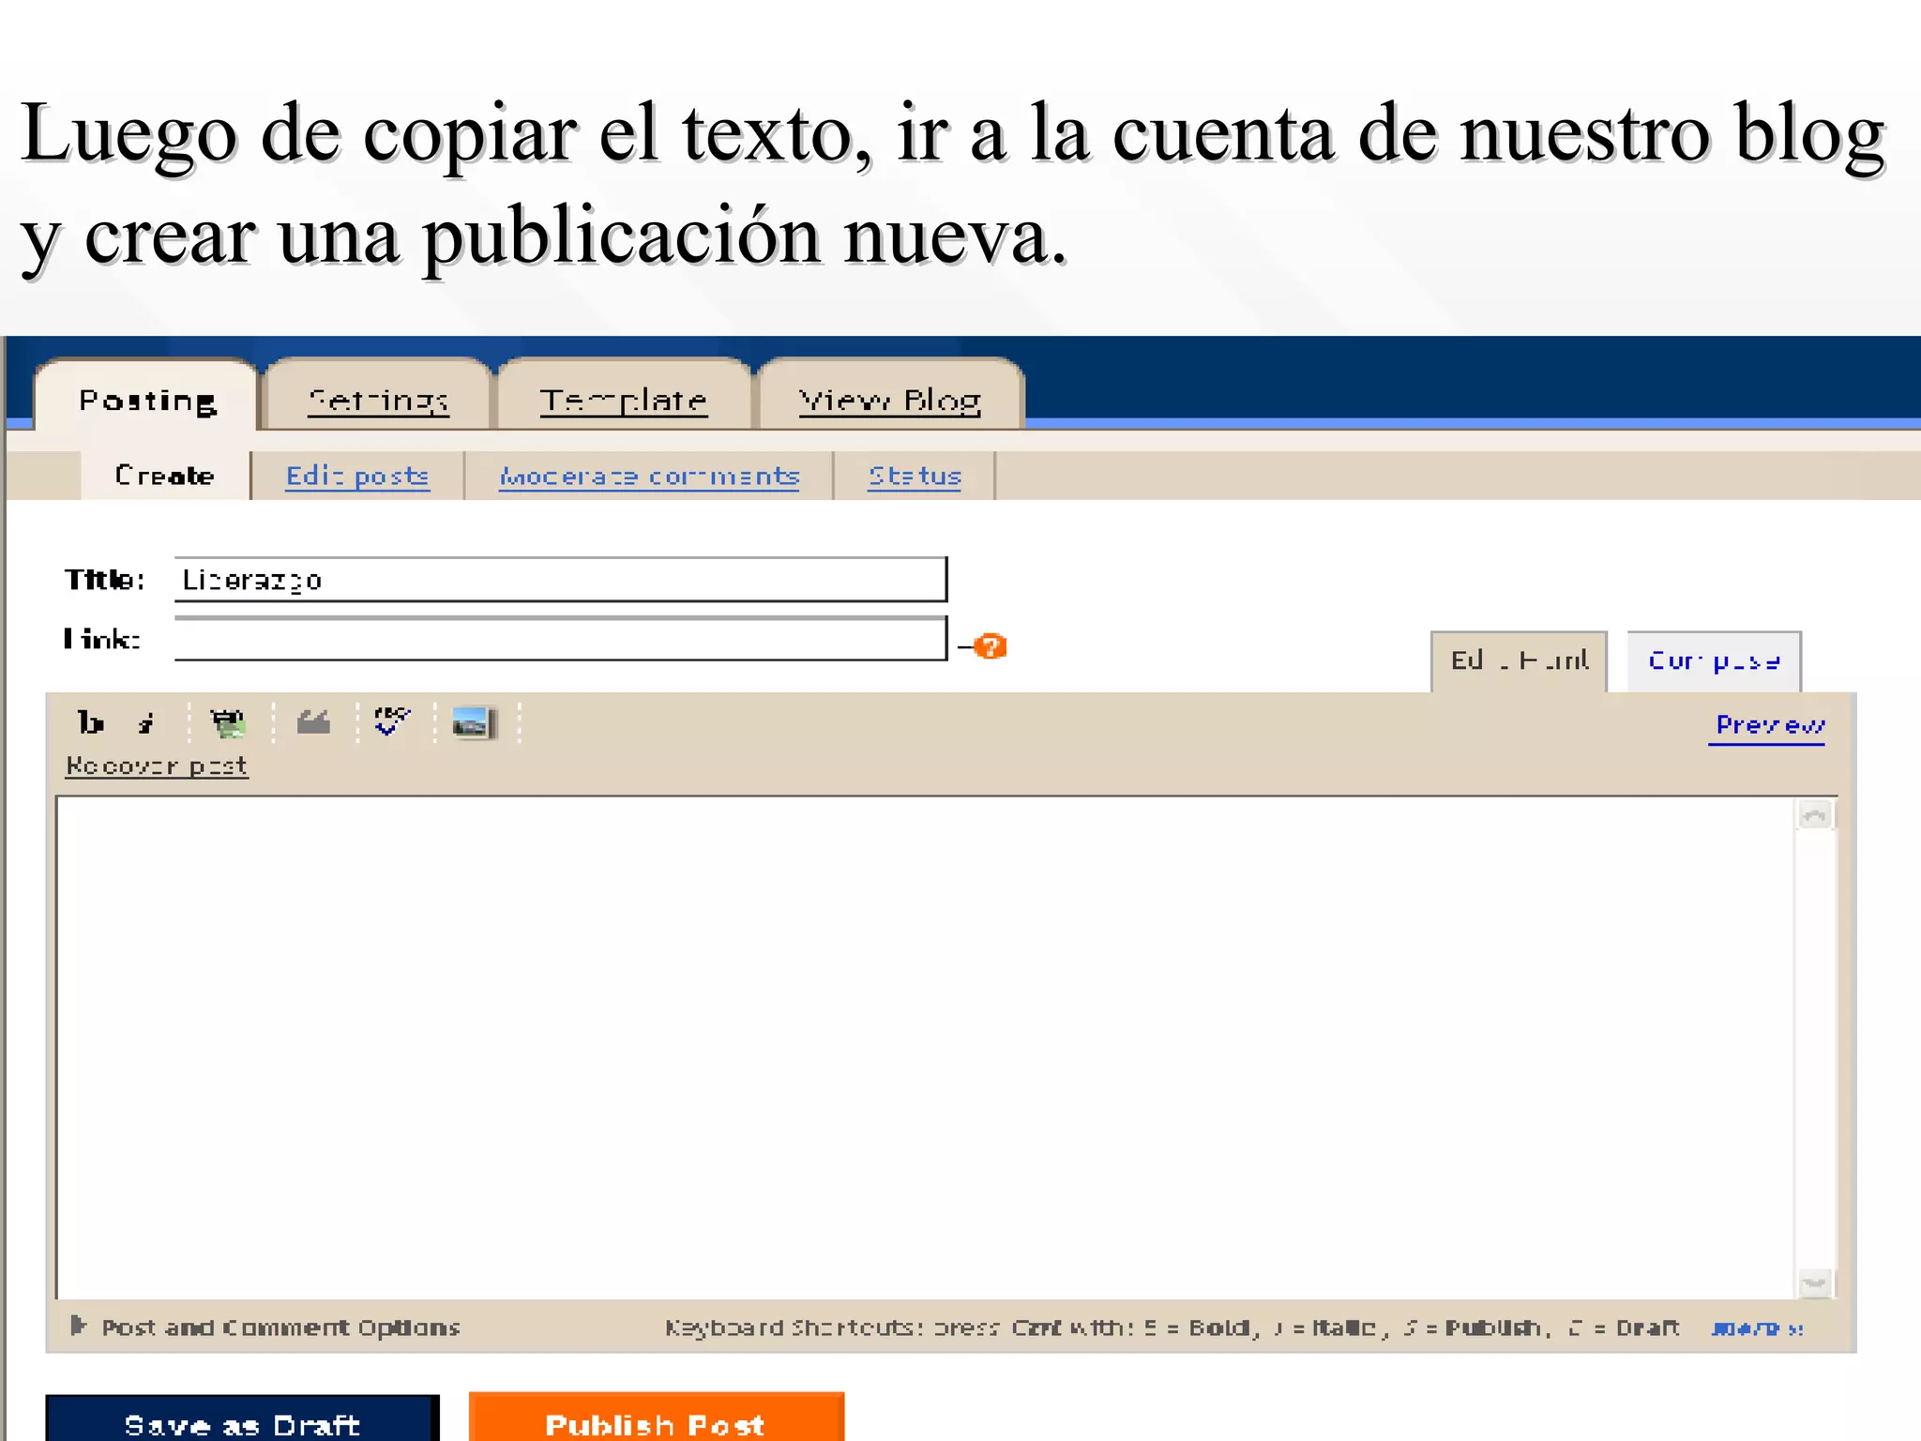This screenshot has width=1921, height=1441.
Task: Focus the Link input field
Action: (x=561, y=639)
